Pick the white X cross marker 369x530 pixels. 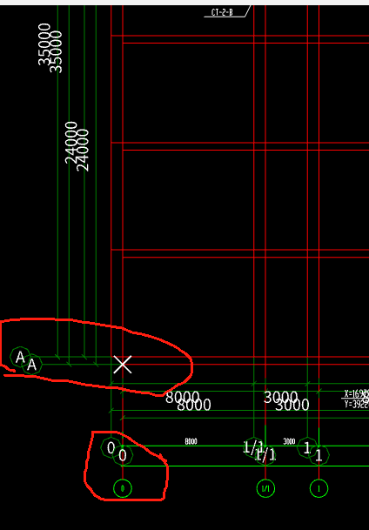123,365
